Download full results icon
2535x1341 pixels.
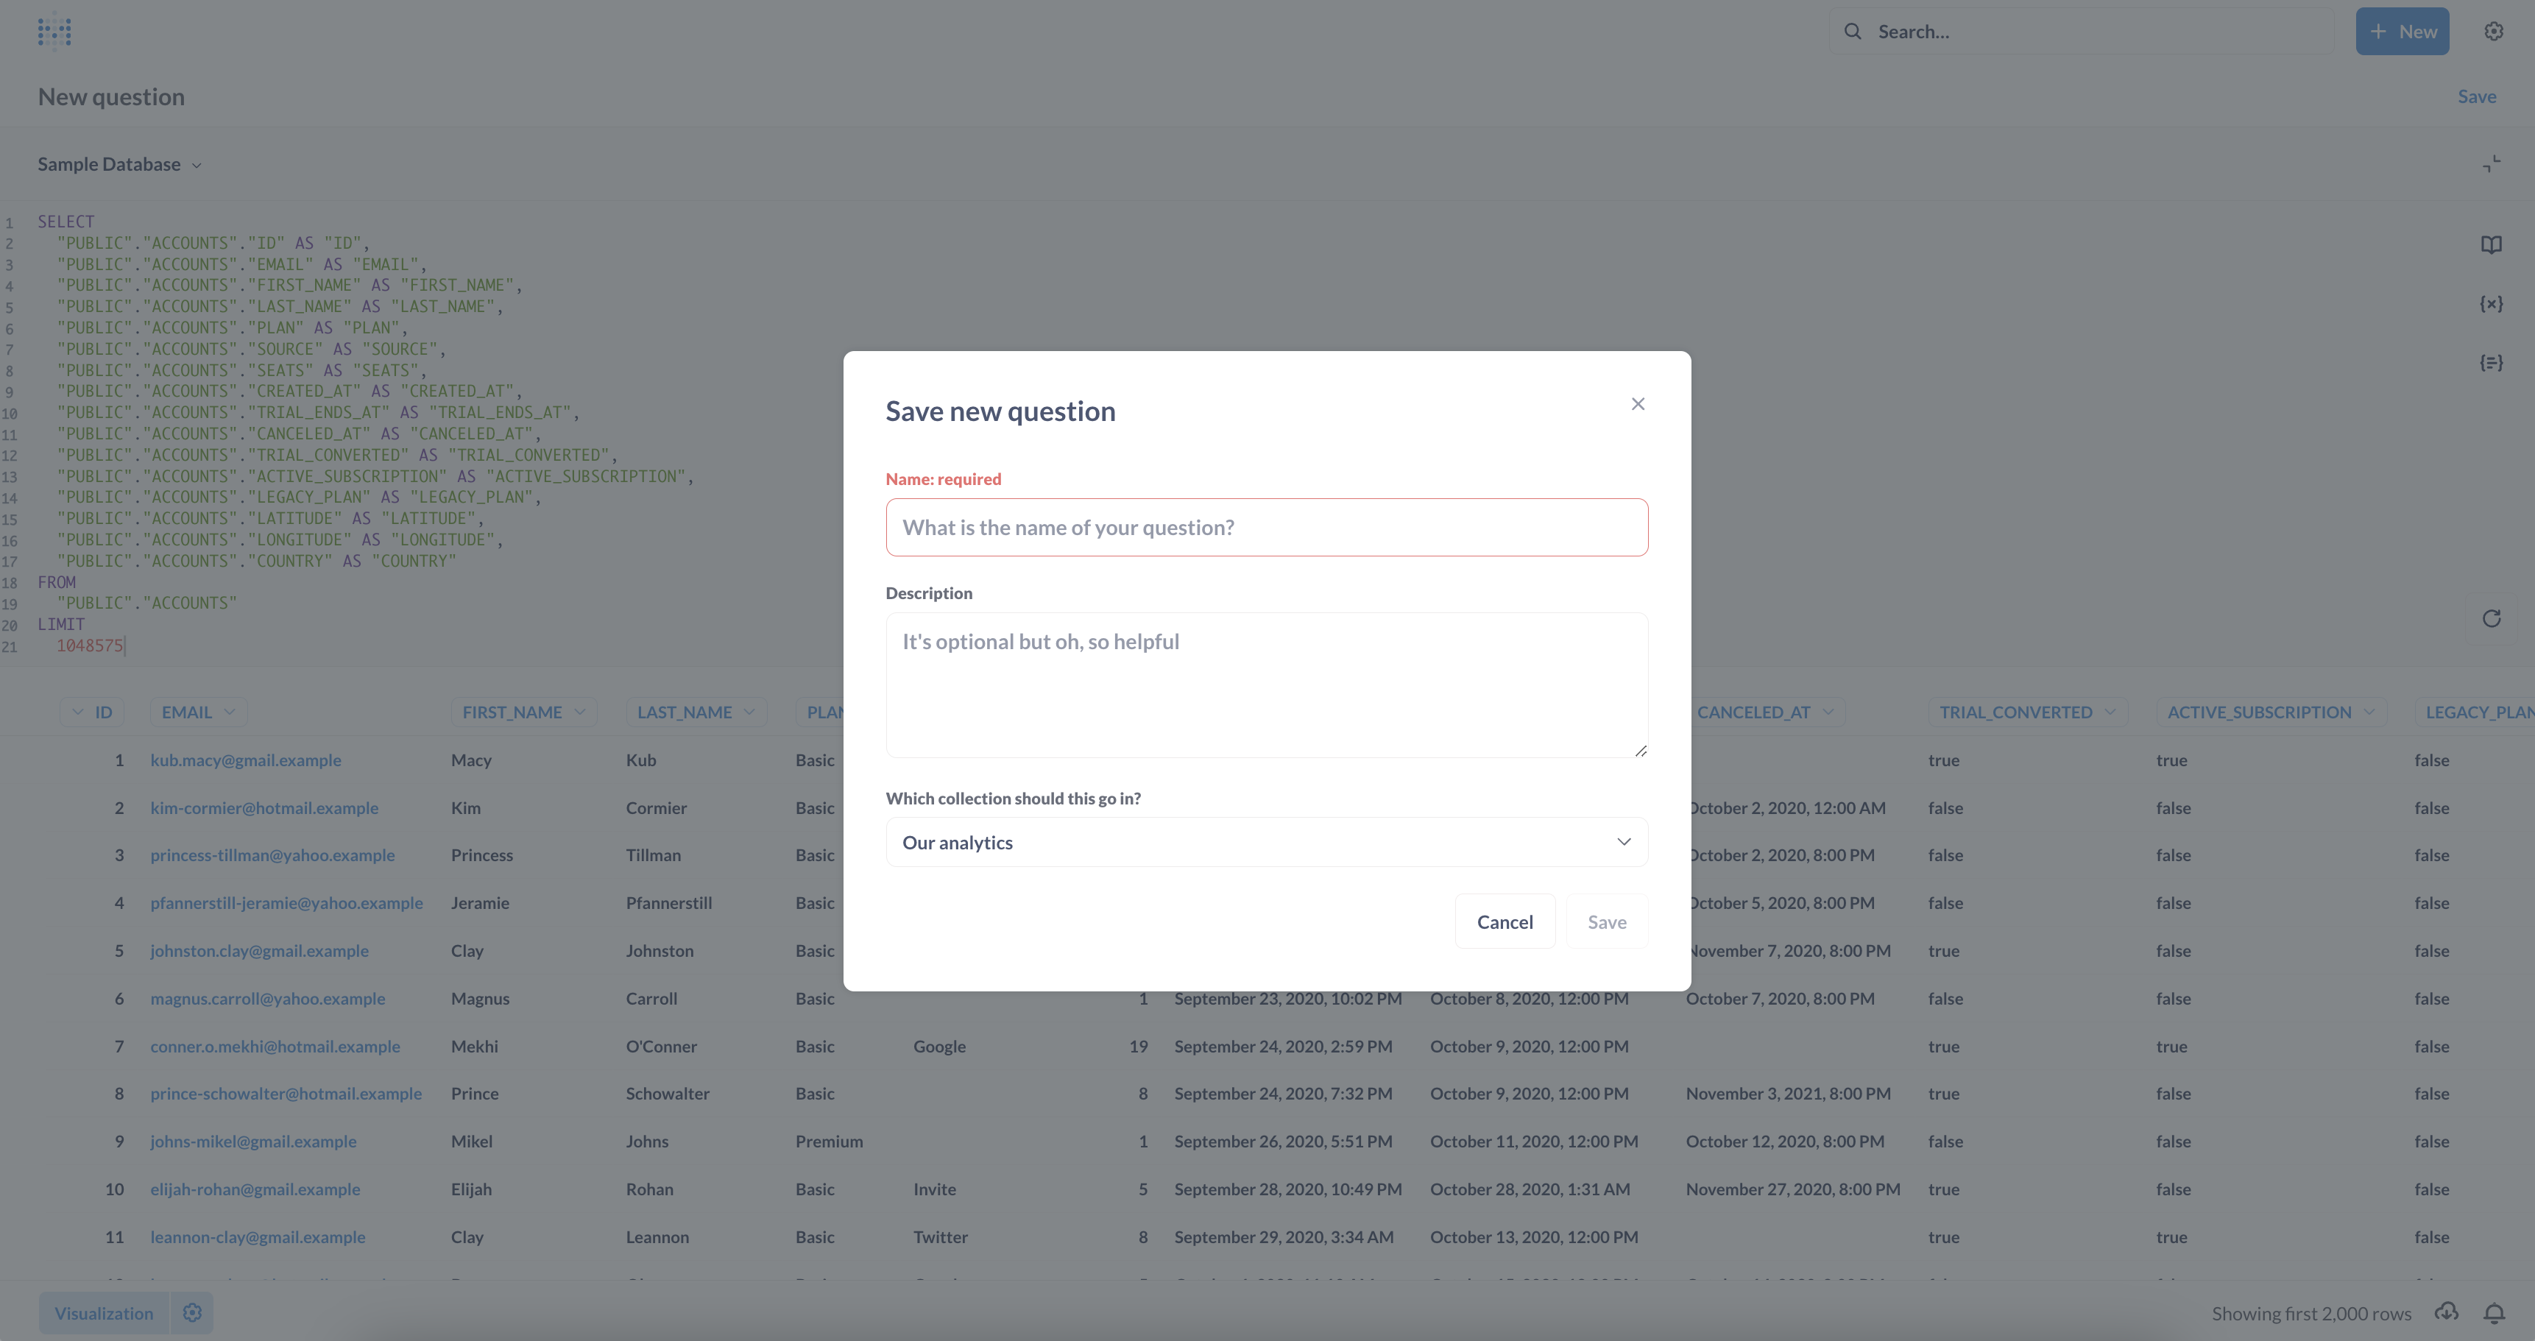(2447, 1312)
